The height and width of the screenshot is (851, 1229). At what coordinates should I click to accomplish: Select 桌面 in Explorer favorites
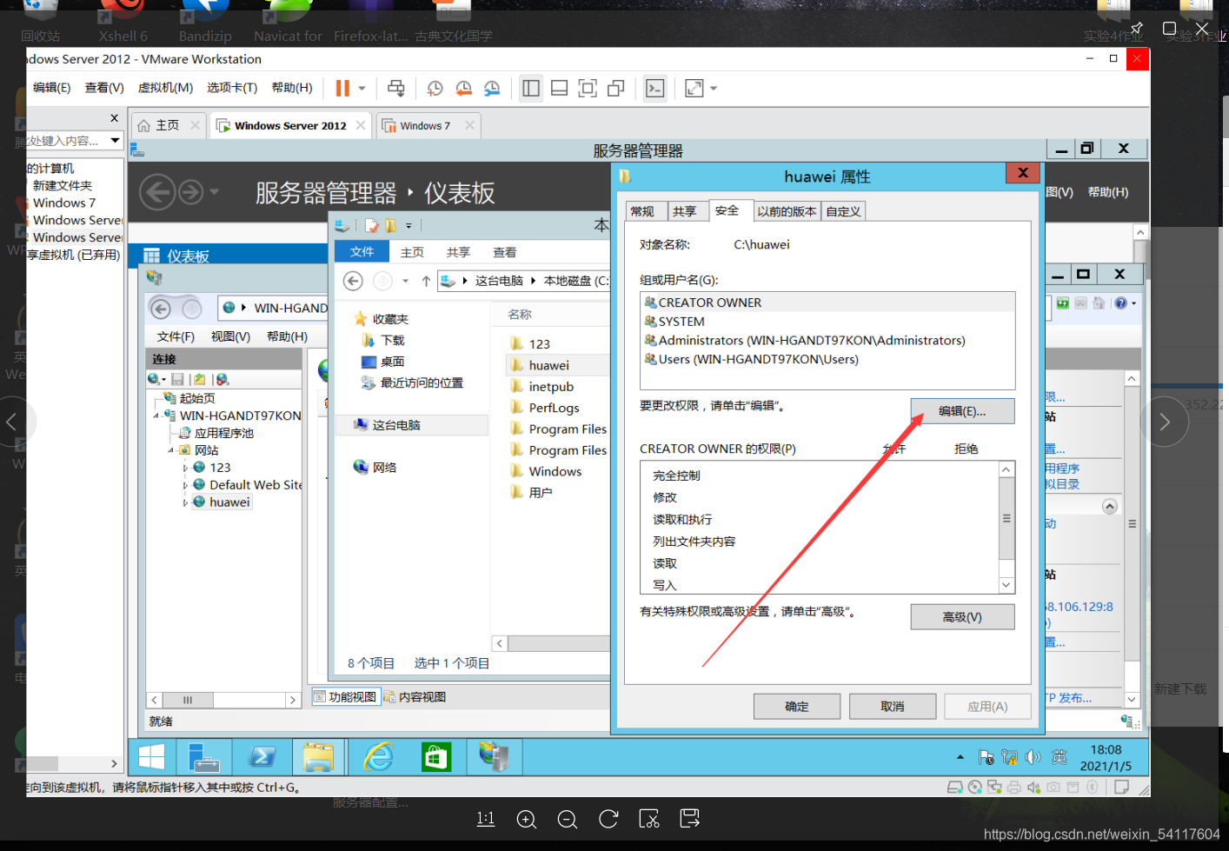pyautogui.click(x=383, y=362)
